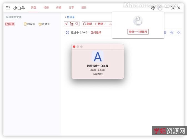Expand the 新建 dropdown
This screenshot has height=139, width=187.
point(100,24)
